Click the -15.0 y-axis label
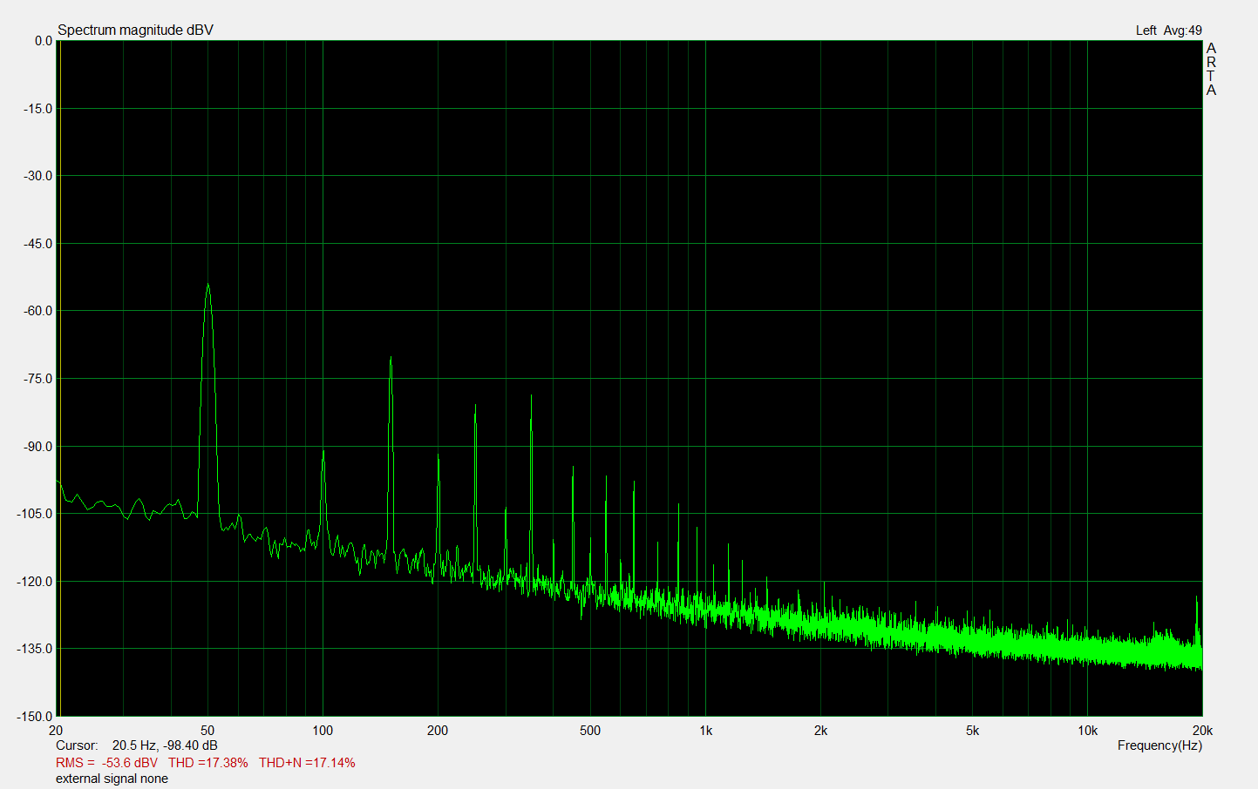The width and height of the screenshot is (1258, 789). point(38,109)
